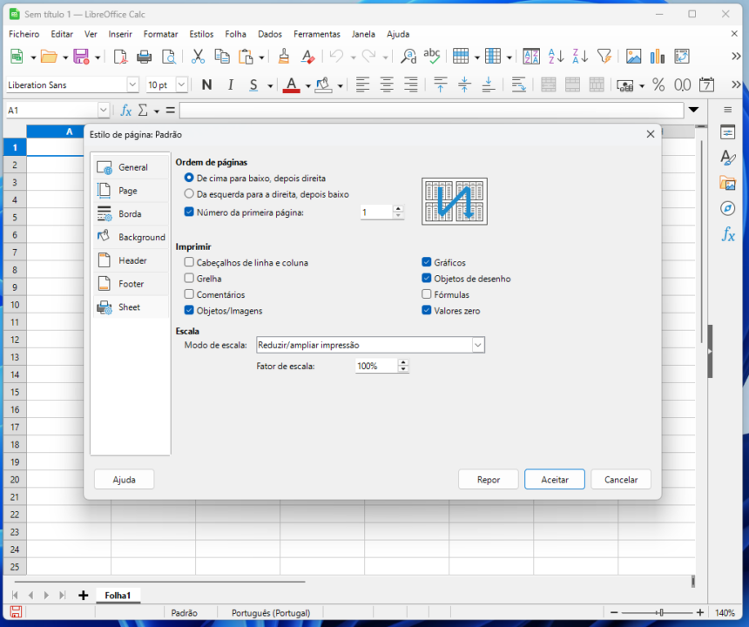Add a new sheet with plus button
749x627 pixels.
point(83,595)
